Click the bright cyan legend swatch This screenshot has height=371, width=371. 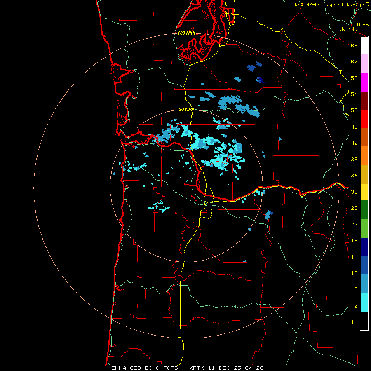click(364, 302)
